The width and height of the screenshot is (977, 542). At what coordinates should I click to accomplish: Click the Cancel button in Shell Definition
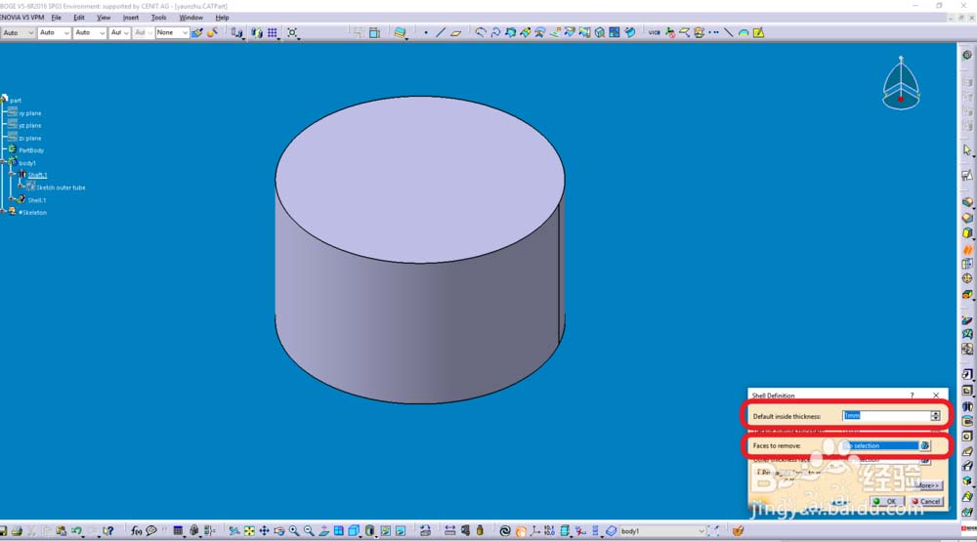click(x=926, y=501)
